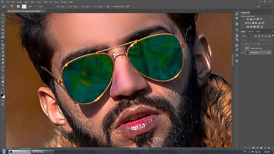Screen dimensions: 274x154
Task: Add a Curves adjustment
Action: [x=255, y=19]
